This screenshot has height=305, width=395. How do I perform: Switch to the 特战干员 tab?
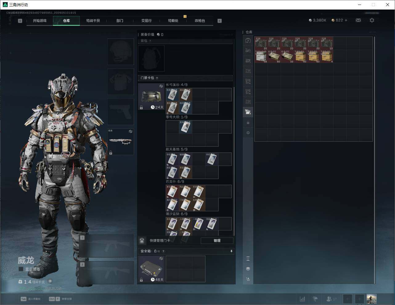click(x=93, y=21)
